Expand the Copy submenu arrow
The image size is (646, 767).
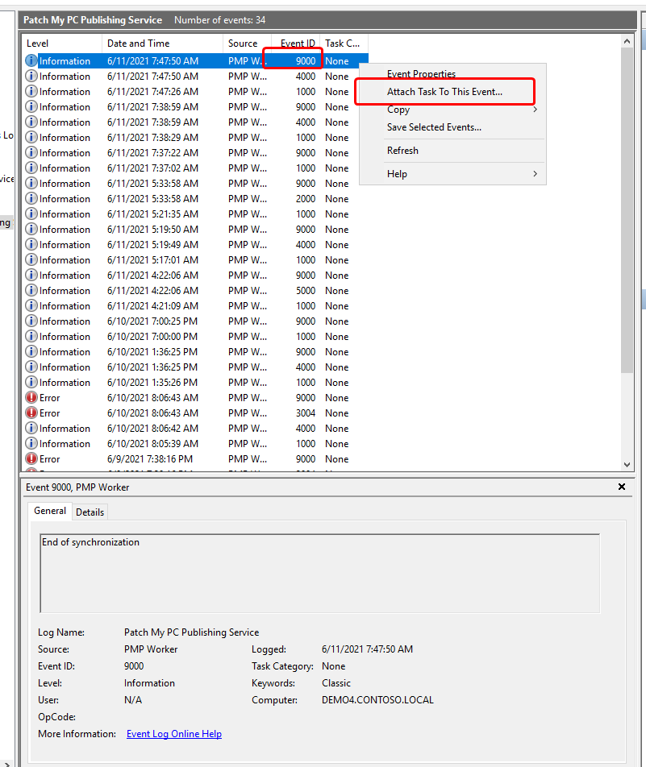[535, 110]
